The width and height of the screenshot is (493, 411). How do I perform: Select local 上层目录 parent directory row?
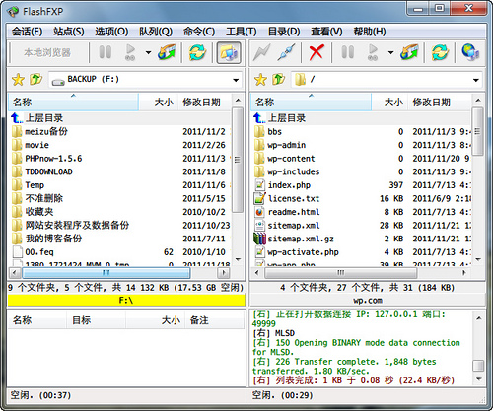[120, 118]
